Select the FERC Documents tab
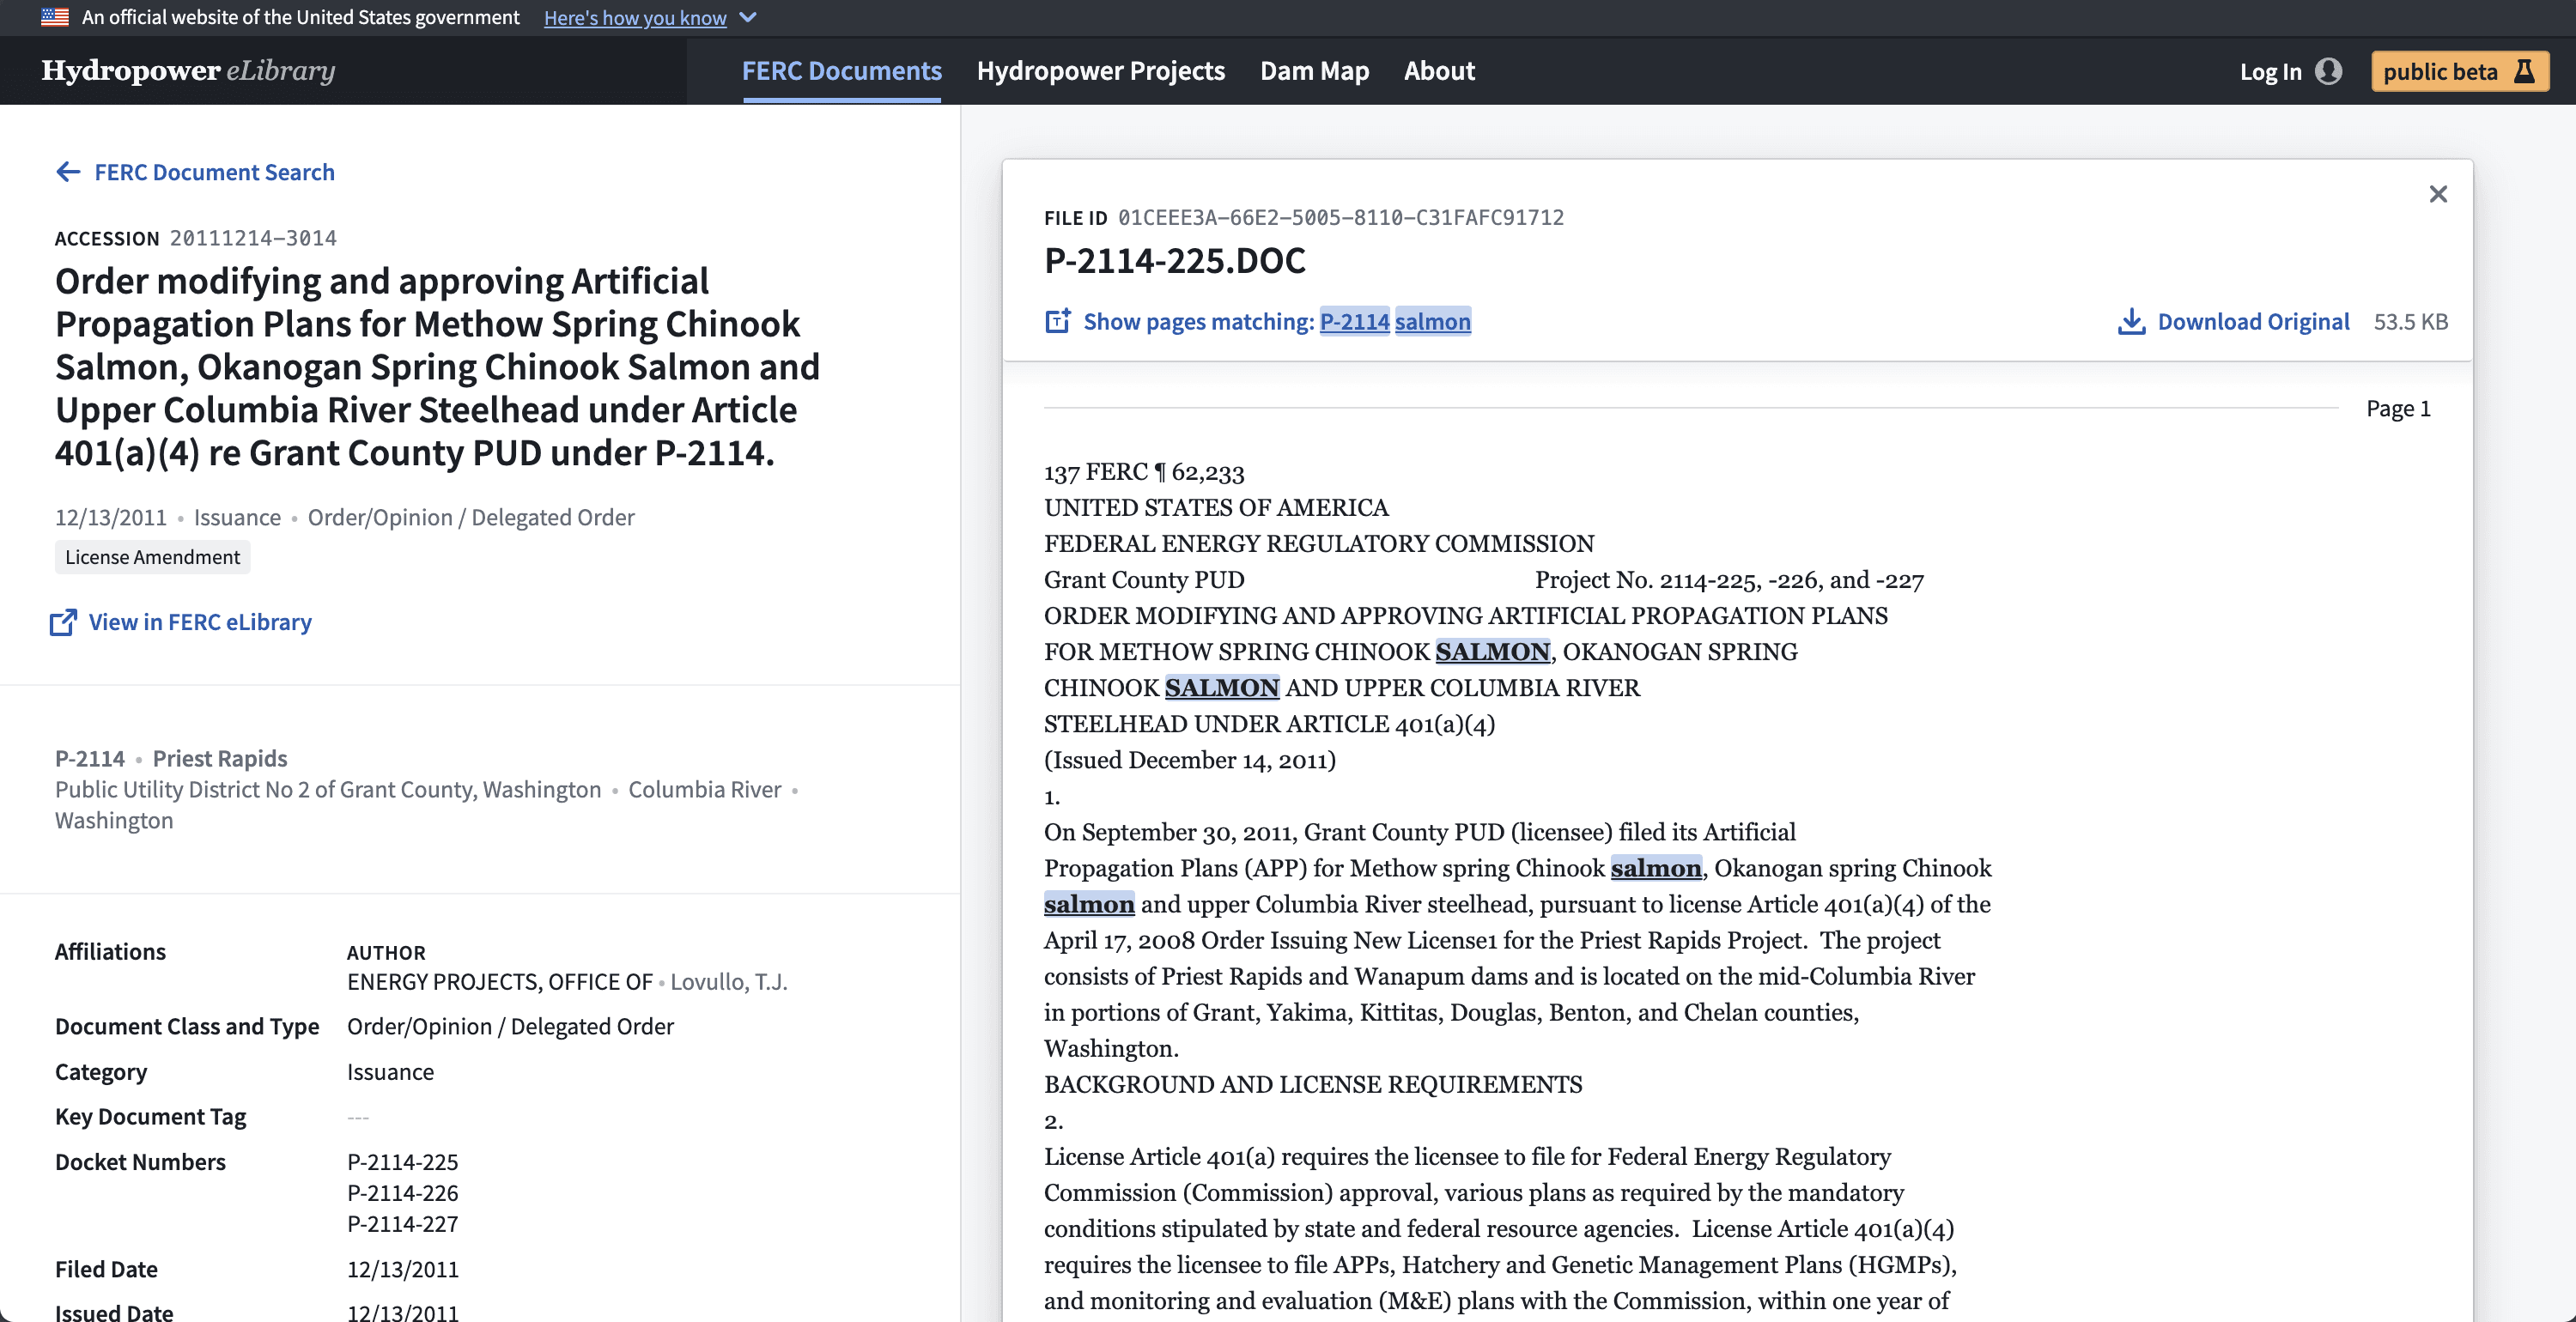This screenshot has width=2576, height=1322. tap(843, 70)
